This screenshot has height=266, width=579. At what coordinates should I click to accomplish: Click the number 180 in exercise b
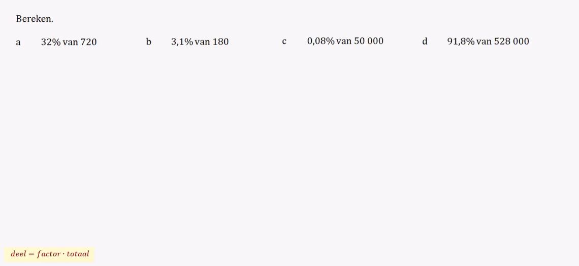coord(220,42)
